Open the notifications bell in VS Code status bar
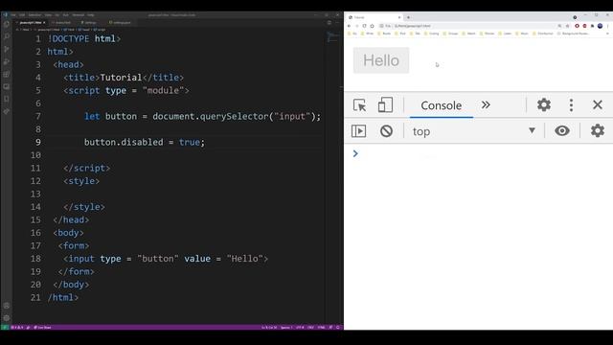This screenshot has height=345, width=613. click(338, 328)
